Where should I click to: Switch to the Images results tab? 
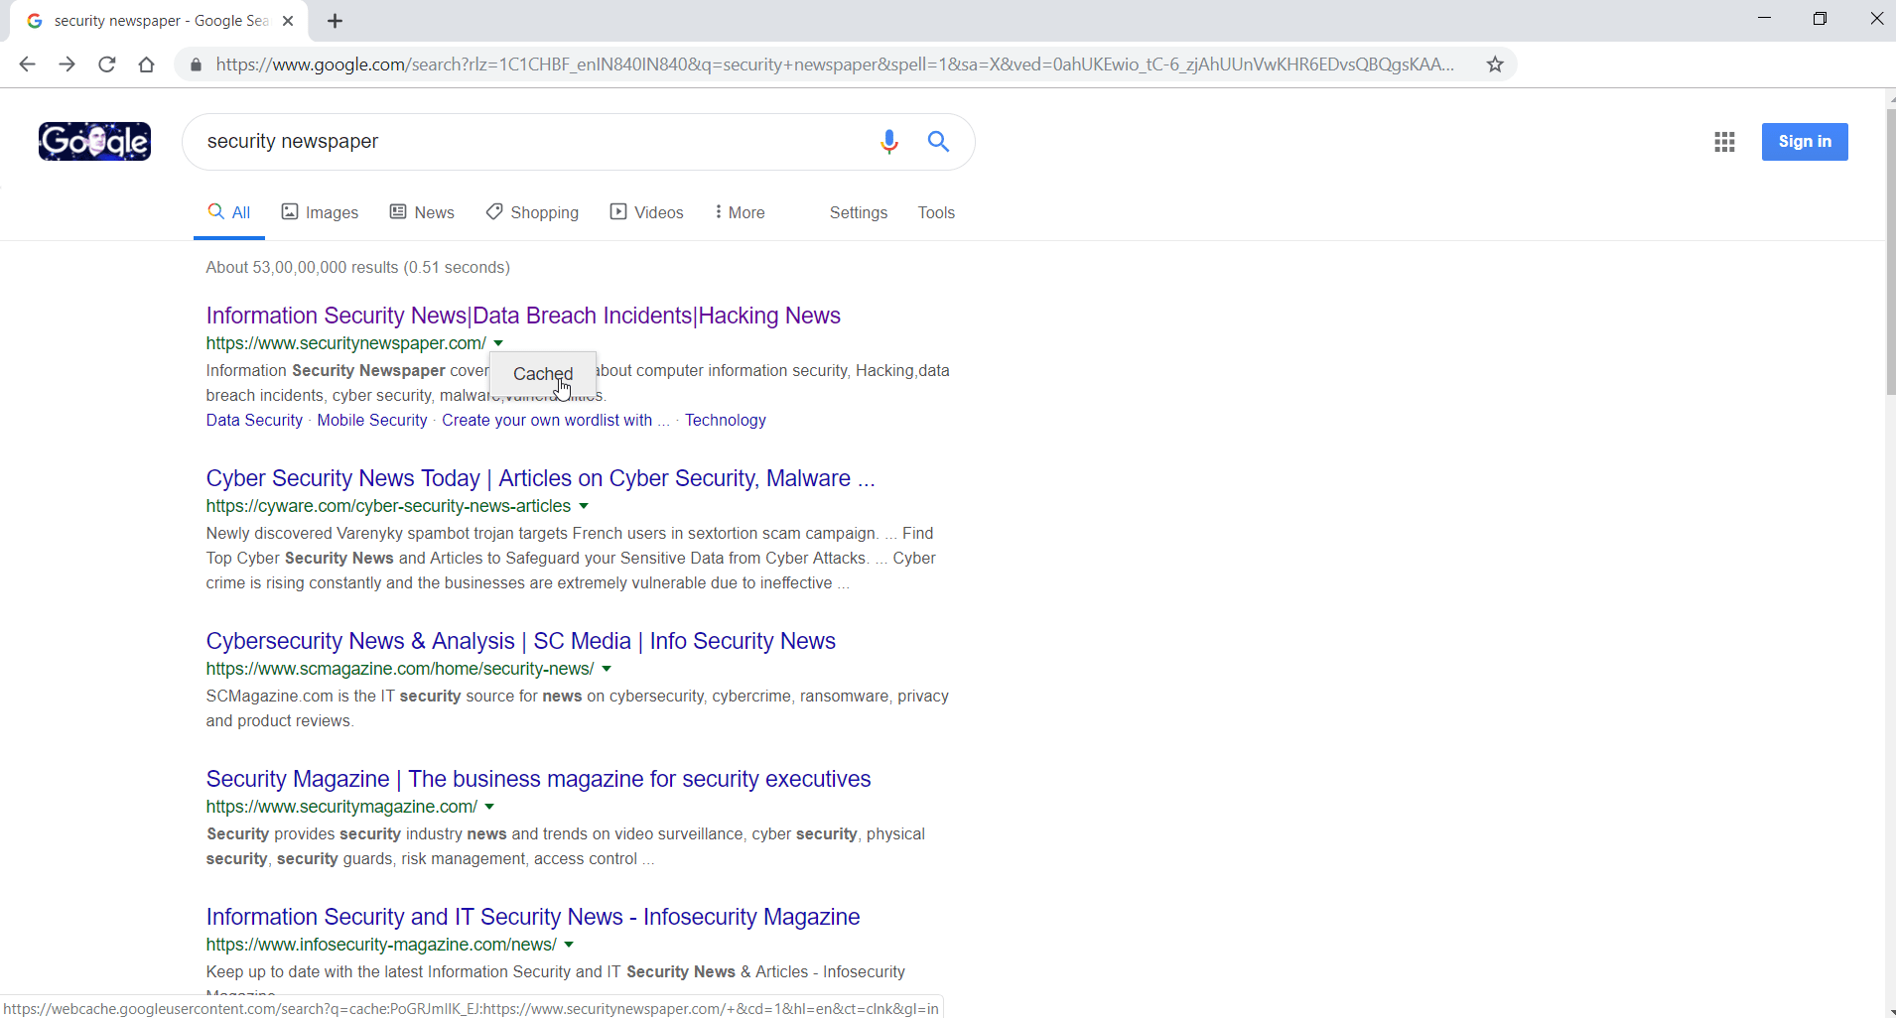(320, 212)
